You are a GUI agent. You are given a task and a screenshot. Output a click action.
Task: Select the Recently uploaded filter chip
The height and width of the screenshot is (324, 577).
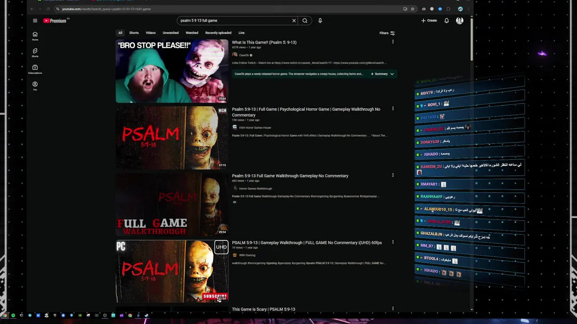tap(218, 33)
